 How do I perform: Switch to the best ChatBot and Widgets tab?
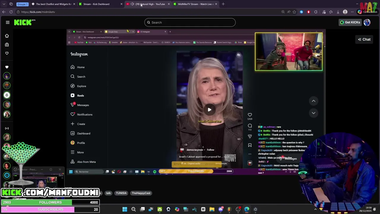pyautogui.click(x=53, y=4)
